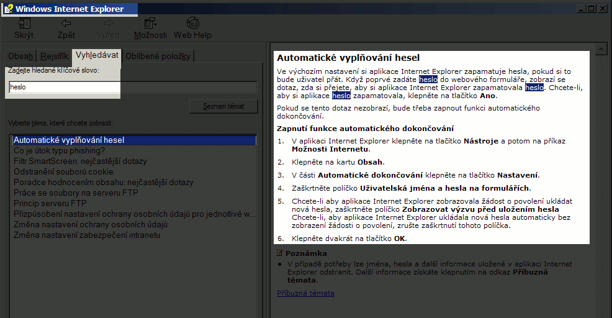The width and height of the screenshot is (612, 318).
Task: Close the help window
Action: coord(603,9)
